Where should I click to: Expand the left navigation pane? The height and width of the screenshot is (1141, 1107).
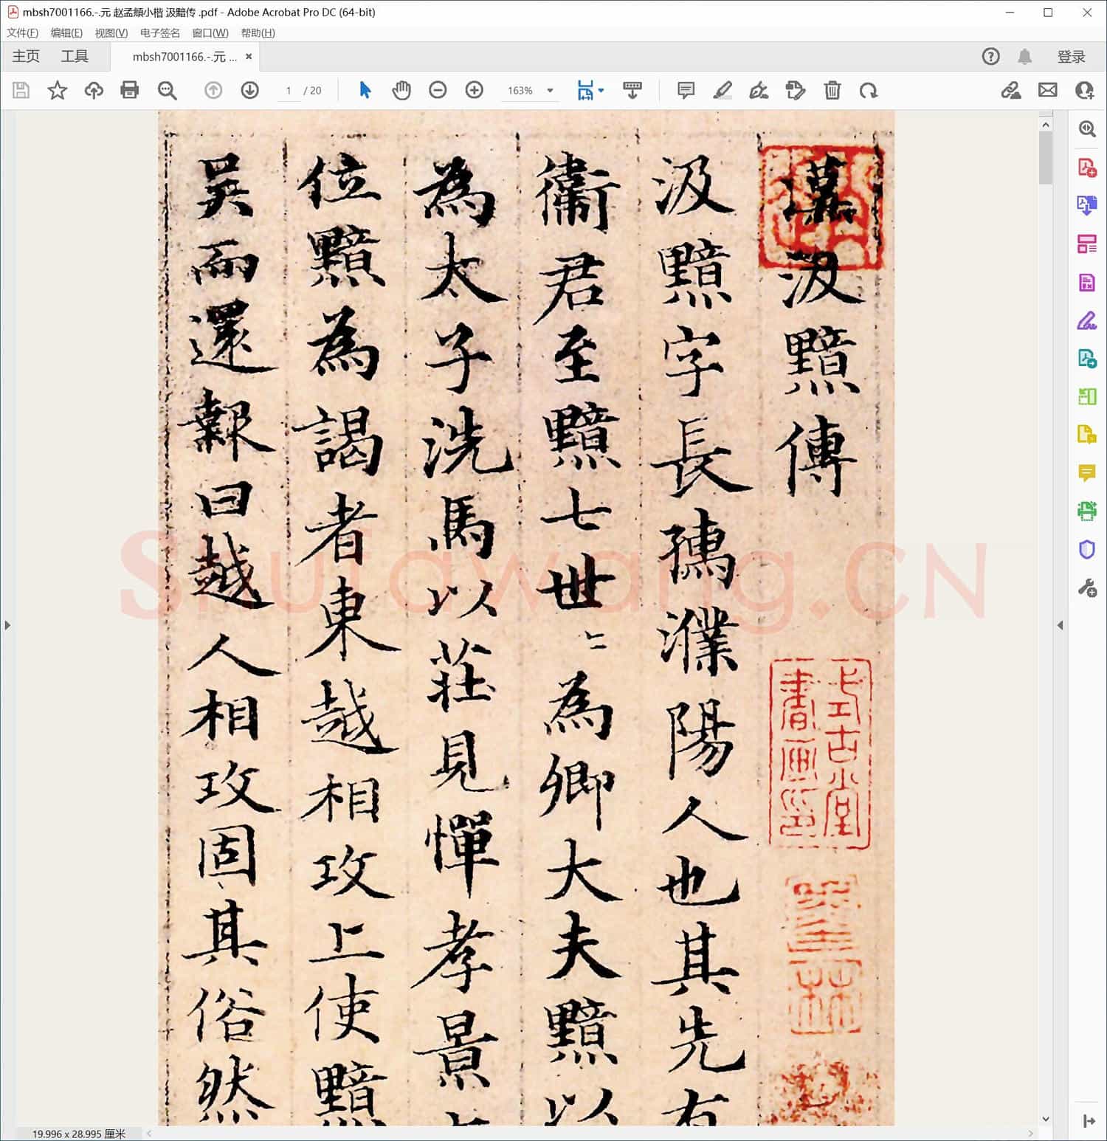click(7, 625)
